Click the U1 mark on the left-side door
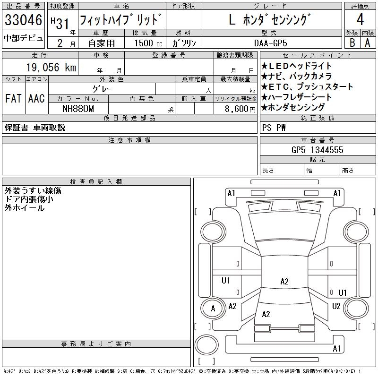This screenshot has height=378, width=378. (x=225, y=281)
